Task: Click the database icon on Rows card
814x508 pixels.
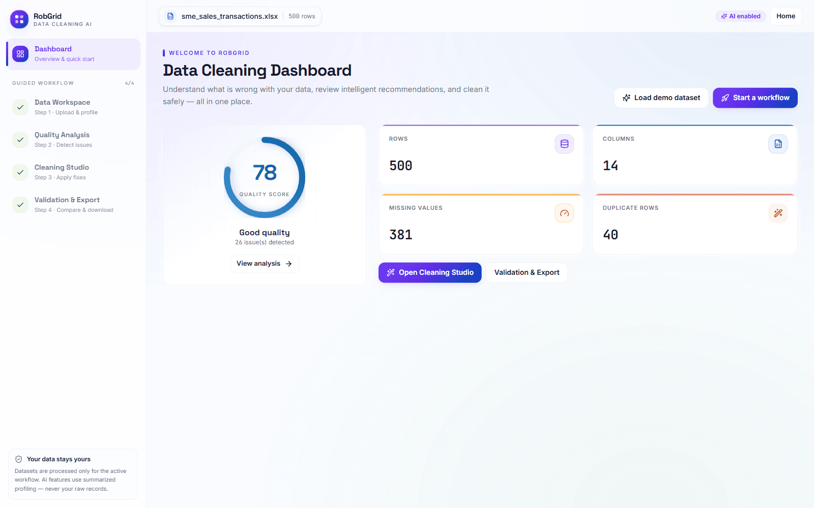Action: pyautogui.click(x=564, y=144)
